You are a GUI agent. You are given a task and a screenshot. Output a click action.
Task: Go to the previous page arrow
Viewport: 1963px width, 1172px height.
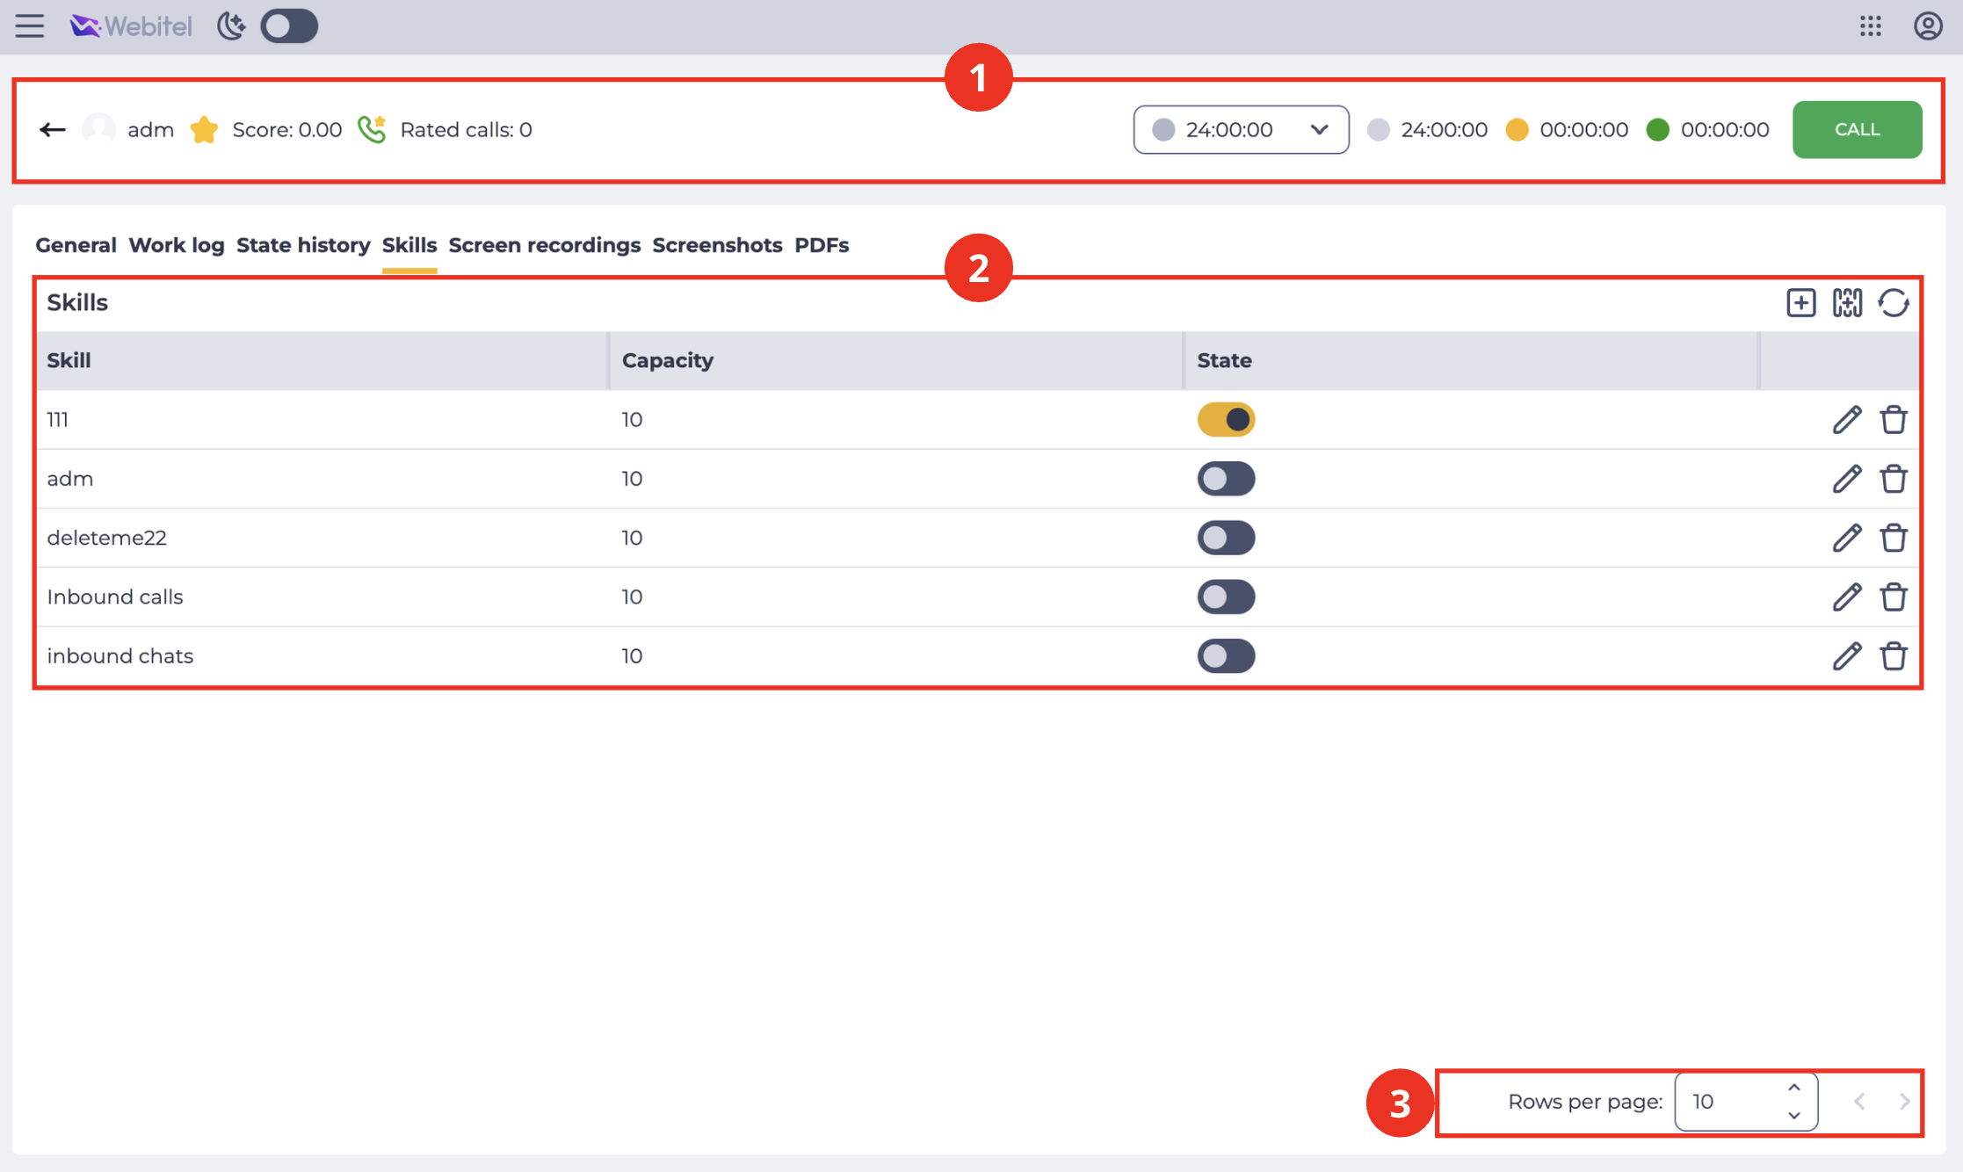click(1859, 1102)
